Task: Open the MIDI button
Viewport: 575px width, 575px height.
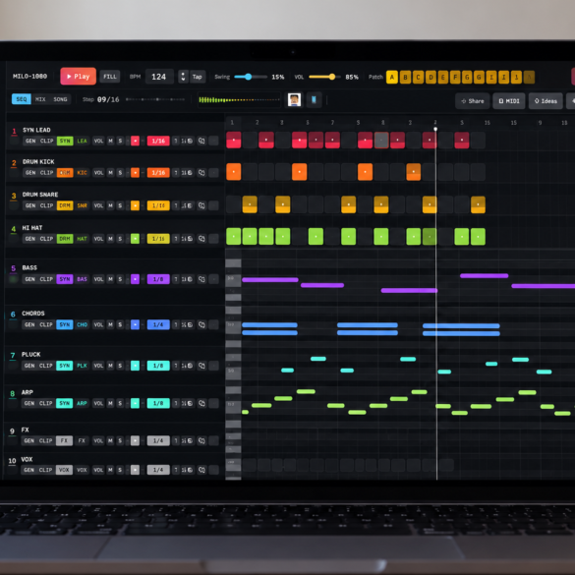Action: (509, 101)
